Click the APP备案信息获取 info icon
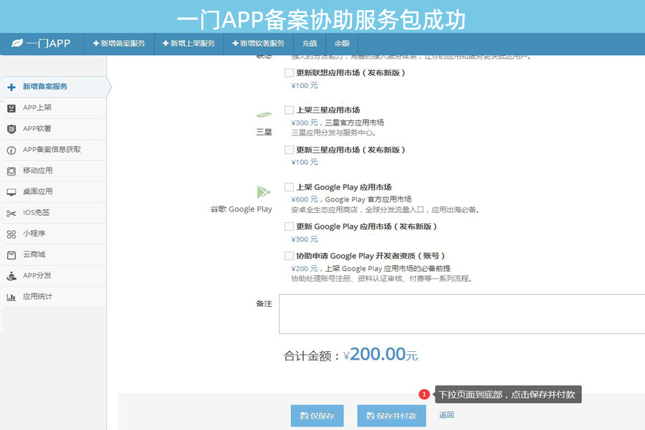Viewport: 645px width, 430px height. (11, 150)
